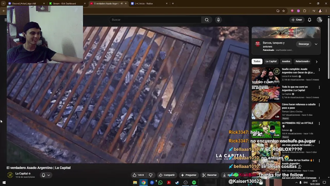The width and height of the screenshot is (330, 186).
Task: Click the Recortar button
Action: pos(209,175)
